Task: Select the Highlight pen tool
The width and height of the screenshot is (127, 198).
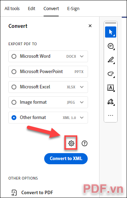Action: pyautogui.click(x=111, y=60)
